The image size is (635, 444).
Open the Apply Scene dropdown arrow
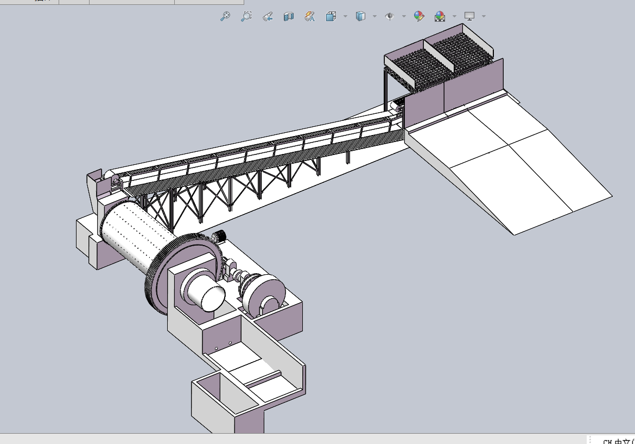tap(454, 16)
